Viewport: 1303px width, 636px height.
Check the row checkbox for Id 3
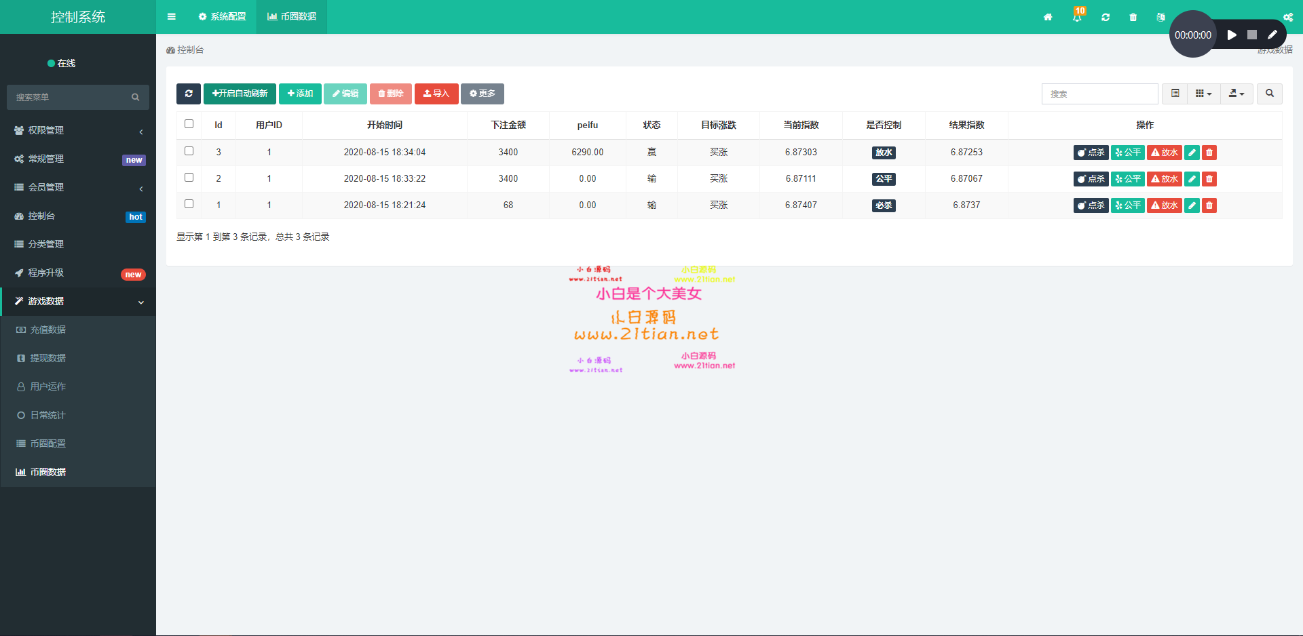tap(189, 151)
